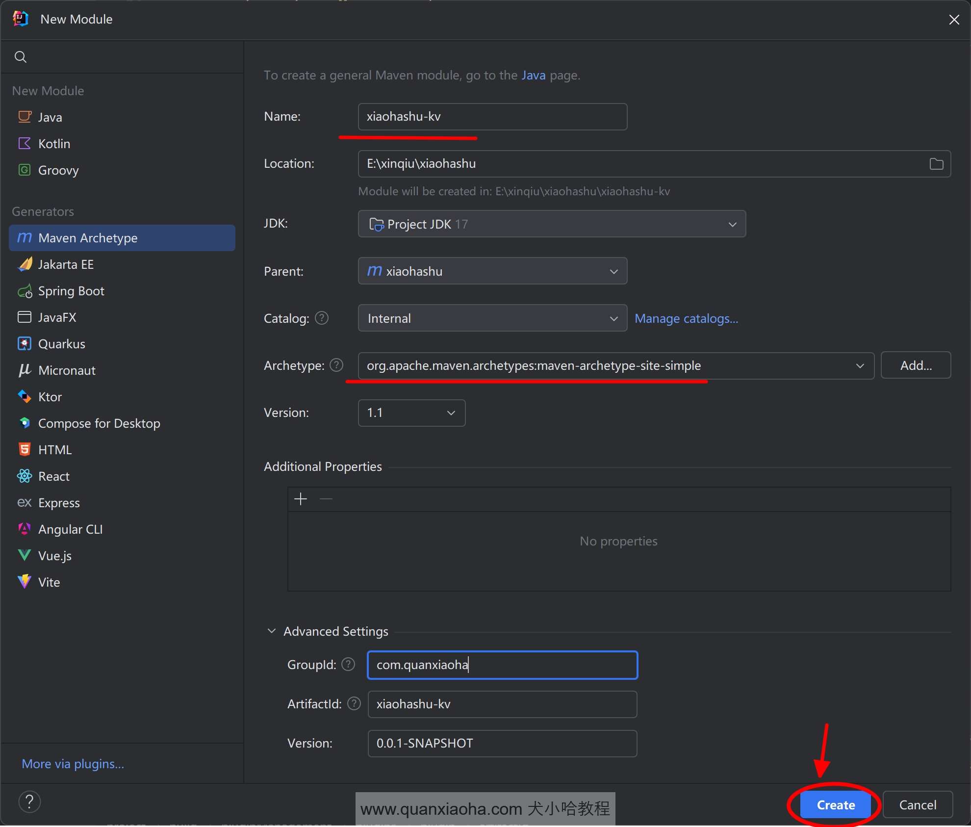971x827 pixels.
Task: Open help with the bottom-left question mark button
Action: 29,802
